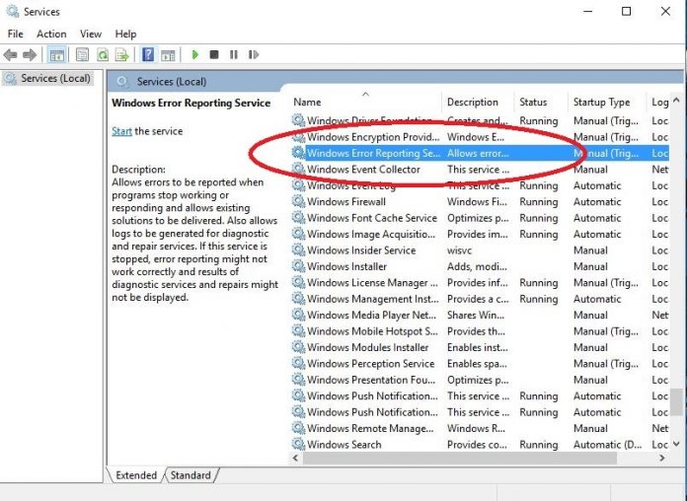Click the gear icon beside Windows Search
The width and height of the screenshot is (687, 501).
[298, 444]
